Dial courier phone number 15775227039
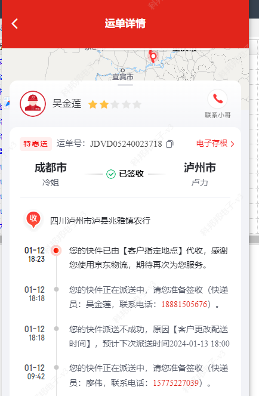The image size is (259, 396). point(175,383)
